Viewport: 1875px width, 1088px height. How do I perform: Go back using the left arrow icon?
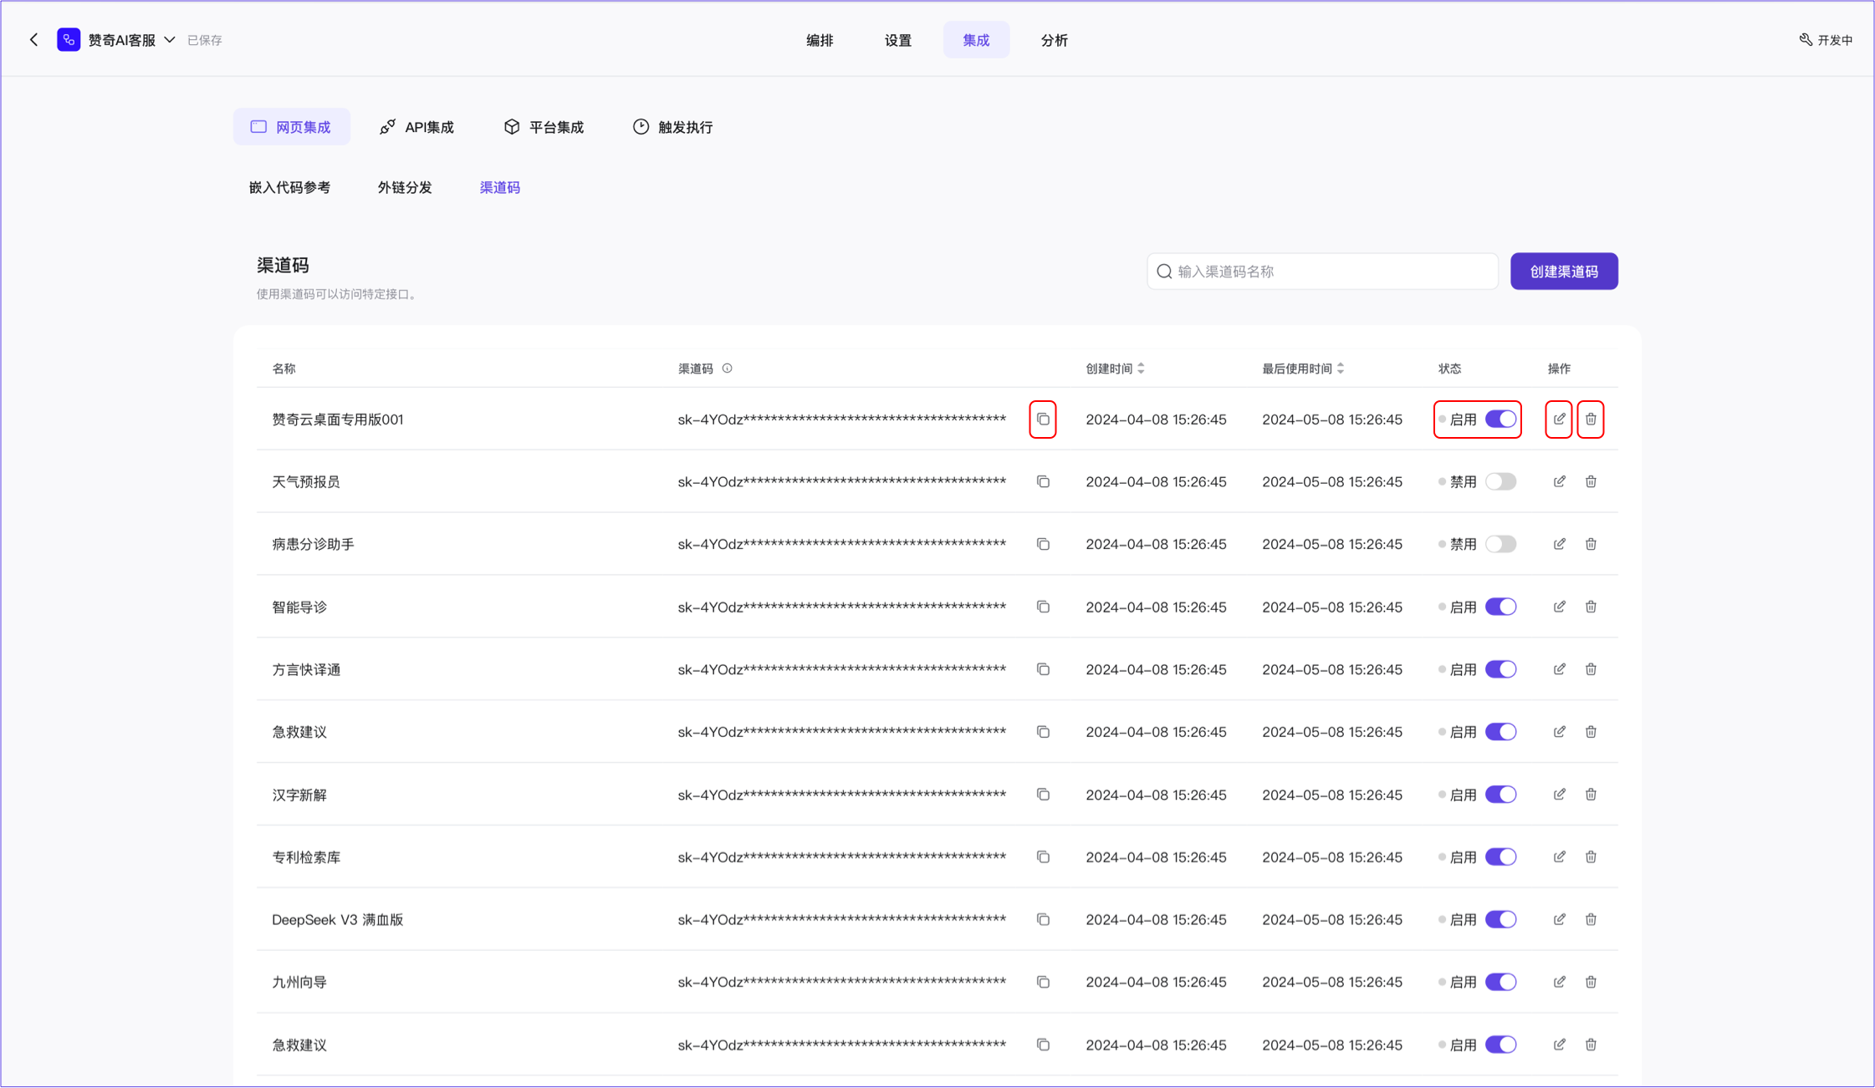tap(34, 39)
